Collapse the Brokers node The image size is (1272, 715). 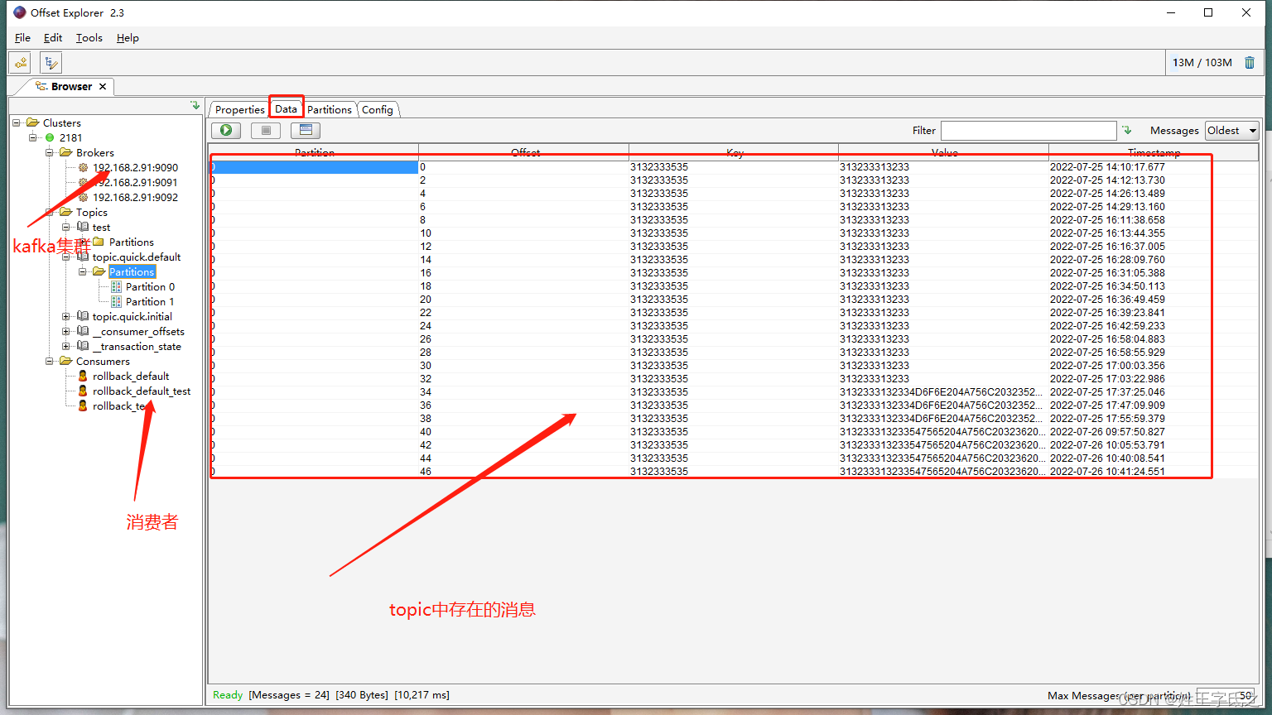point(49,152)
